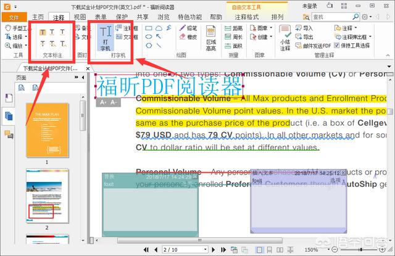Adjust the zoom slider handle
Image resolution: width=395 pixels, height=256 pixels.
coord(361,249)
